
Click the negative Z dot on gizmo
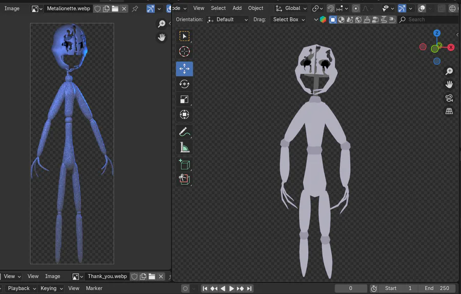[437, 61]
